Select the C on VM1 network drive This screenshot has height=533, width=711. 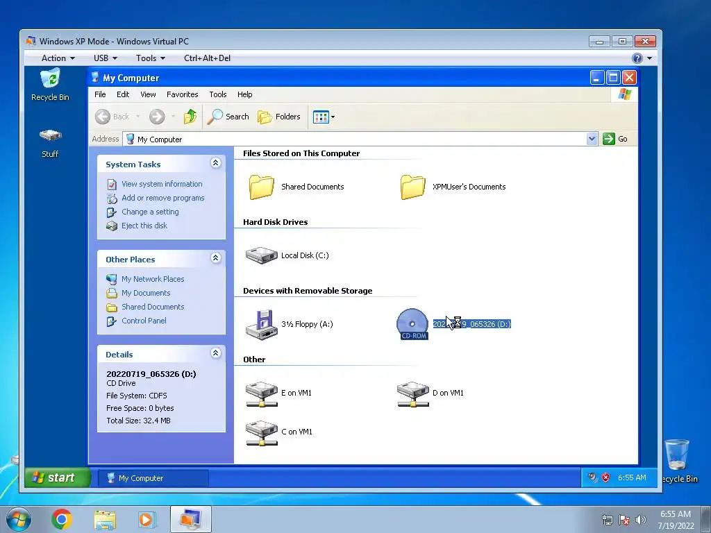[x=261, y=432]
